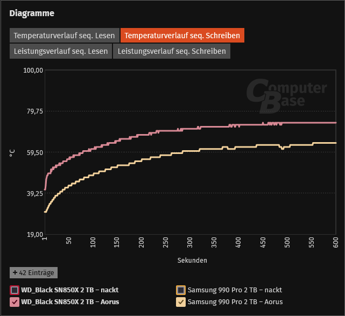This screenshot has width=345, height=316.
Task: Expand the + 42 Einträge list
Action: tap(34, 272)
